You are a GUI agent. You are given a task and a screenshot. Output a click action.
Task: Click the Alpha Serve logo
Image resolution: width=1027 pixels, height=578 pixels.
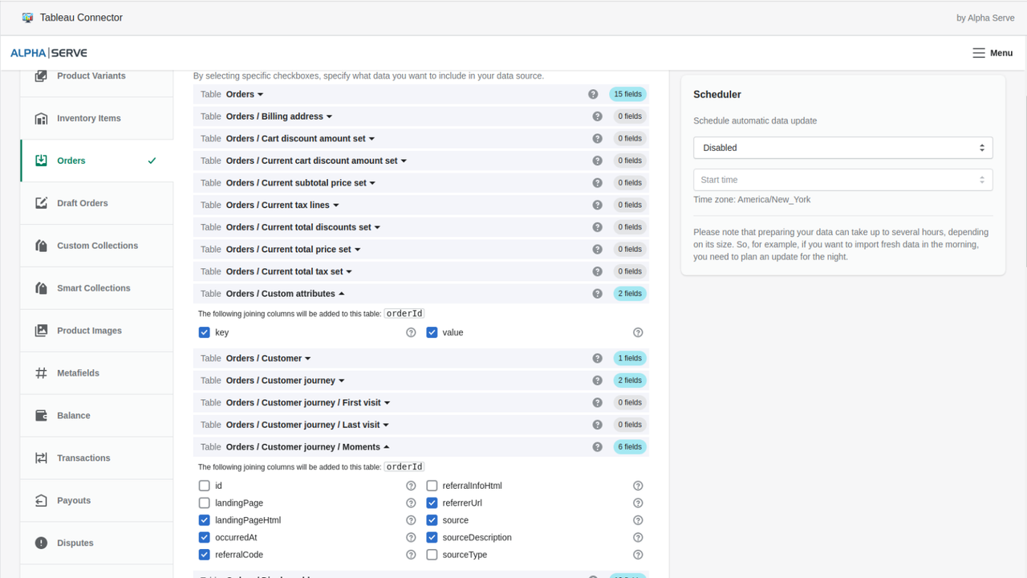tap(49, 52)
